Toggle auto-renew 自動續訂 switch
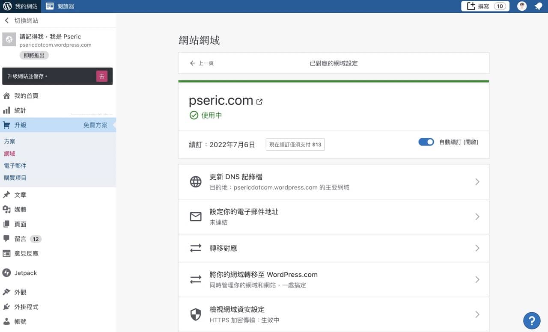 point(426,142)
